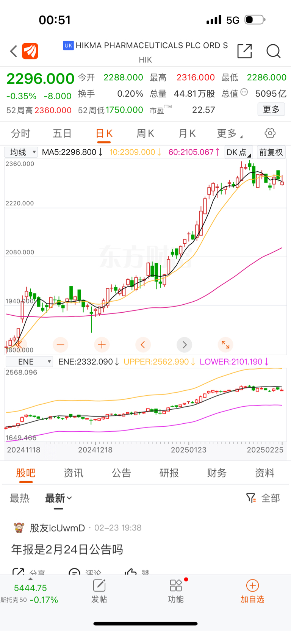The width and height of the screenshot is (291, 631).
Task: Select 最热 hottest posts sort
Action: pyautogui.click(x=19, y=498)
